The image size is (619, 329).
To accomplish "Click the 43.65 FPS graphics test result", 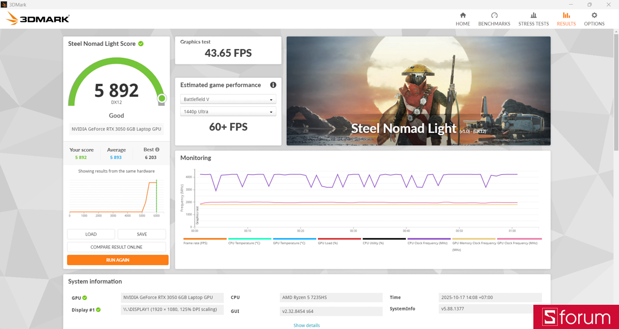I will point(228,53).
